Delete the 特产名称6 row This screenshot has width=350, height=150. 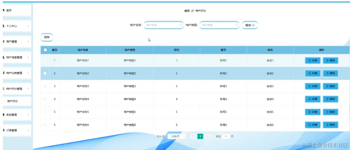pyautogui.click(x=330, y=125)
